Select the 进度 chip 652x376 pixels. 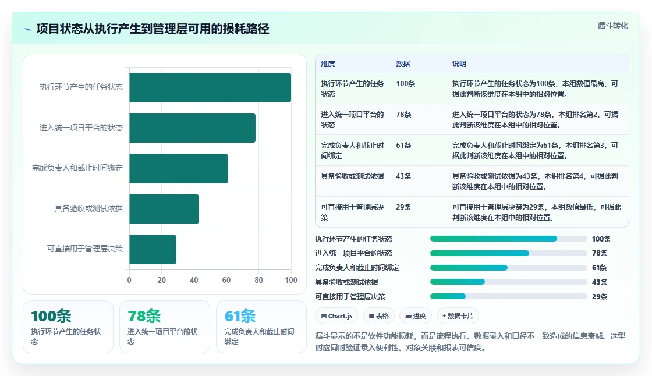[x=416, y=316]
